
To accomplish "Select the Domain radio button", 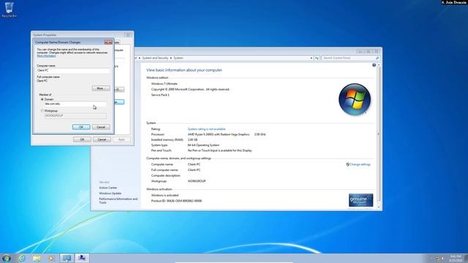I will (42, 99).
